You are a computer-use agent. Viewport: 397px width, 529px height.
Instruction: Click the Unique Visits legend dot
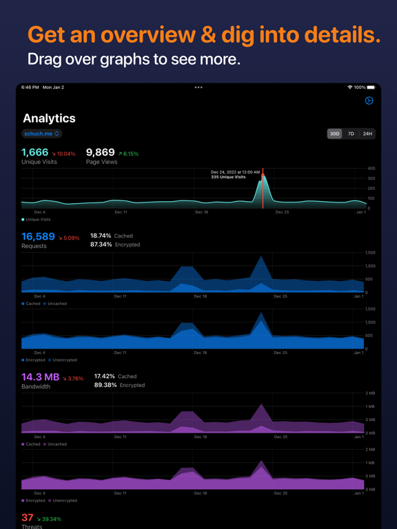coord(23,219)
